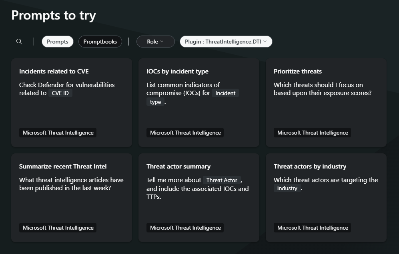Click the exposure scores prompt description
Image resolution: width=399 pixels, height=254 pixels.
[x=323, y=89]
